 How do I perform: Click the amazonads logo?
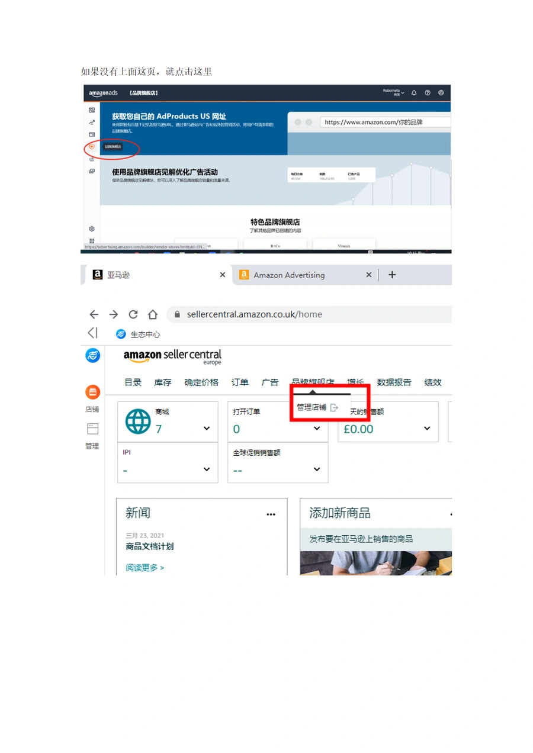[103, 93]
